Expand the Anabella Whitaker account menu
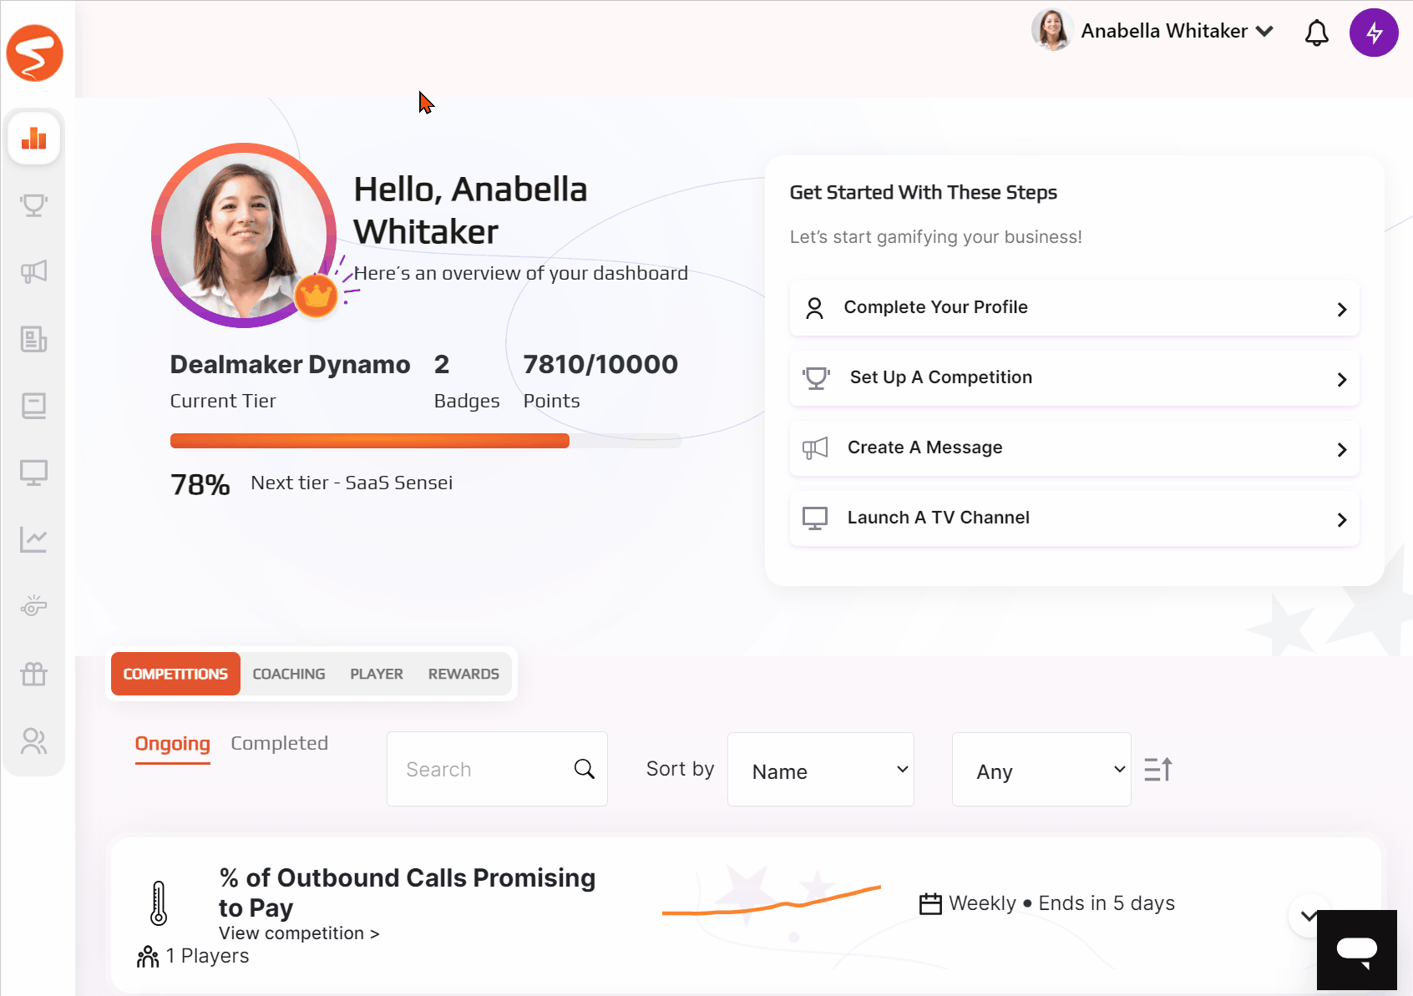This screenshot has height=996, width=1413. pyautogui.click(x=1152, y=31)
